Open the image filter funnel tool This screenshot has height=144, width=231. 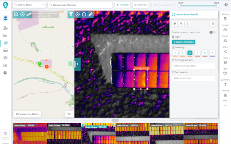(x=71, y=15)
